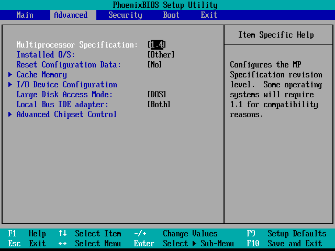Select the Reset Configuration Data label
Image resolution: width=335 pixels, height=251 pixels.
pos(69,64)
